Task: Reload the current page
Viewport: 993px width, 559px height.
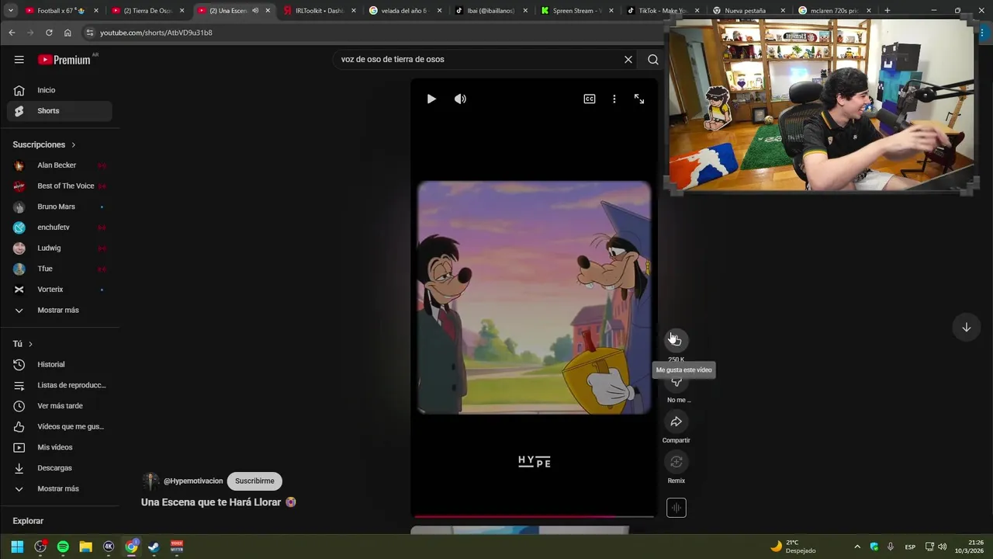Action: click(x=49, y=33)
